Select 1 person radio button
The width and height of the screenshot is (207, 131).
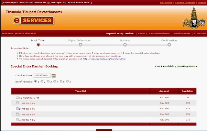(x=35, y=81)
